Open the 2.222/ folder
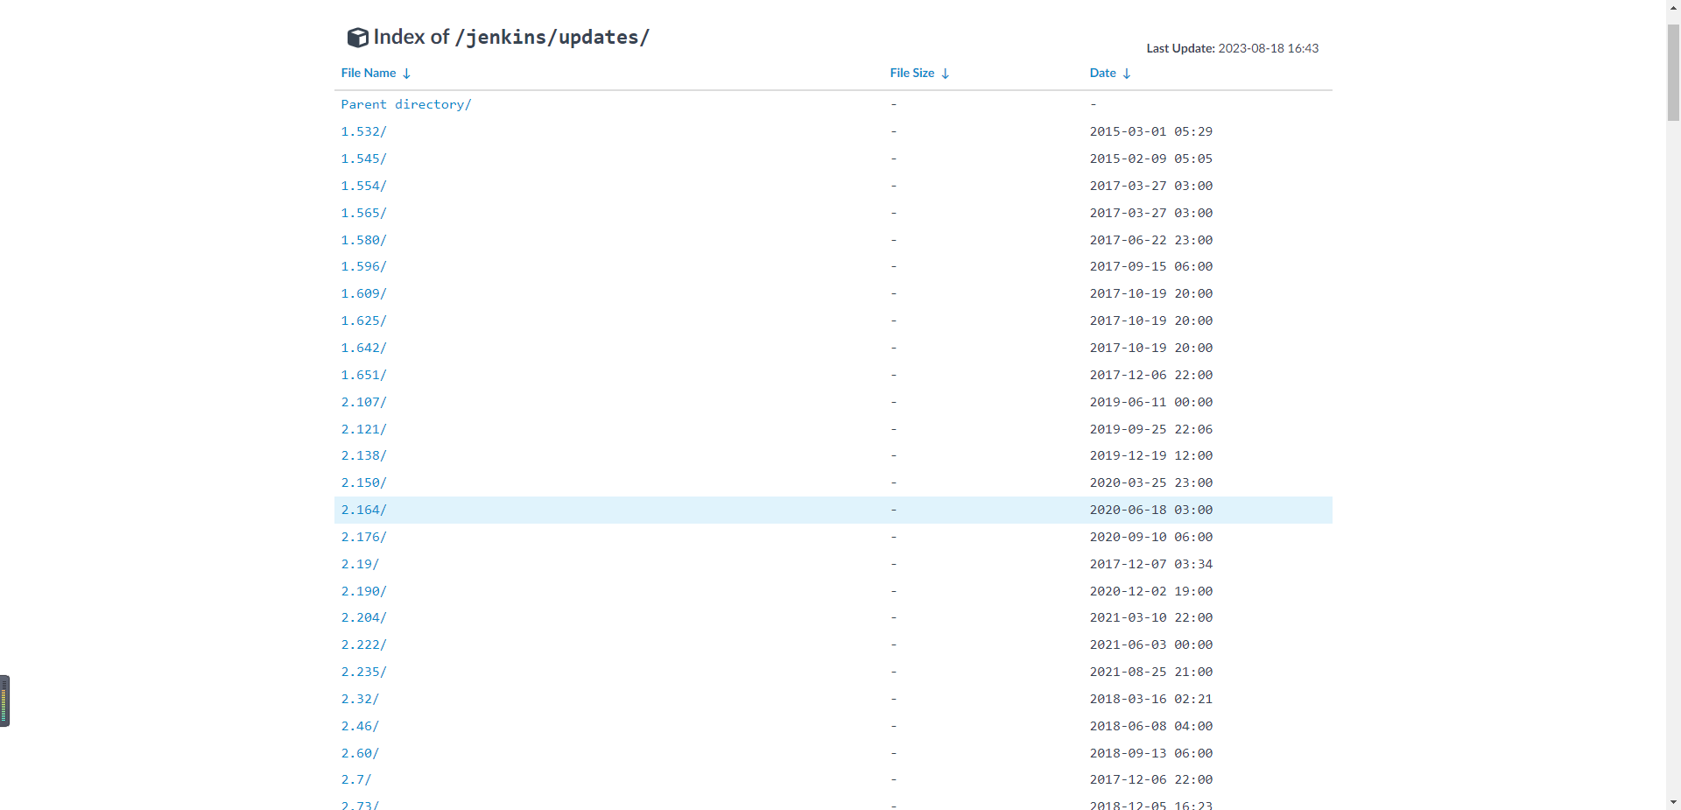Image resolution: width=1681 pixels, height=810 pixels. point(364,644)
